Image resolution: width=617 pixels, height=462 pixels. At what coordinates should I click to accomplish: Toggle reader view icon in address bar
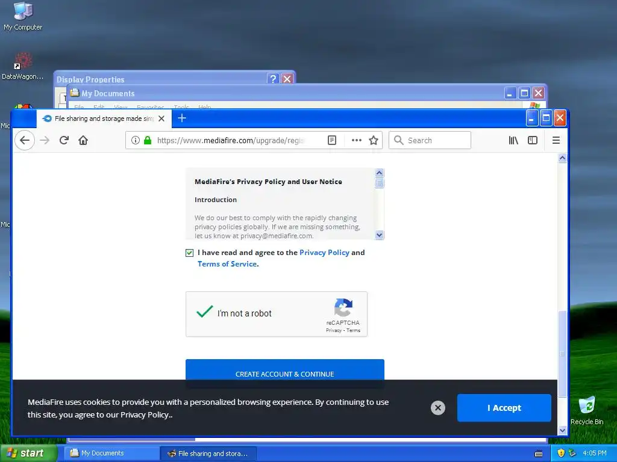332,140
